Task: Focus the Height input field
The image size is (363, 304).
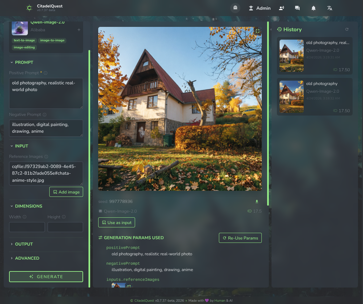Action: (x=65, y=227)
